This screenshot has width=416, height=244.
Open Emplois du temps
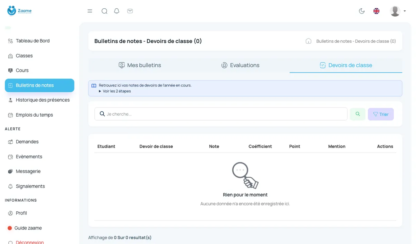pyautogui.click(x=34, y=115)
